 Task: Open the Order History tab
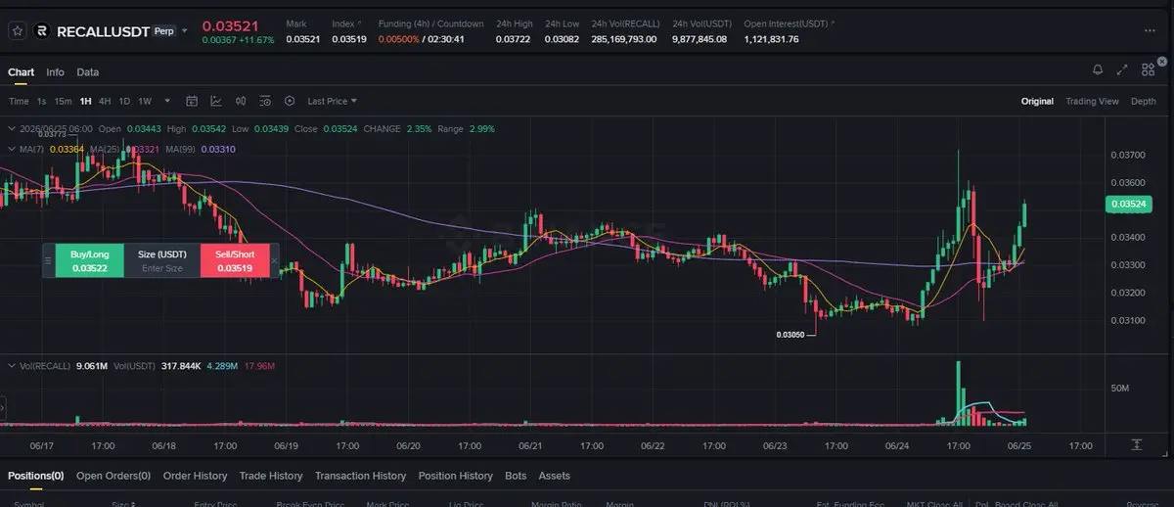tap(195, 476)
